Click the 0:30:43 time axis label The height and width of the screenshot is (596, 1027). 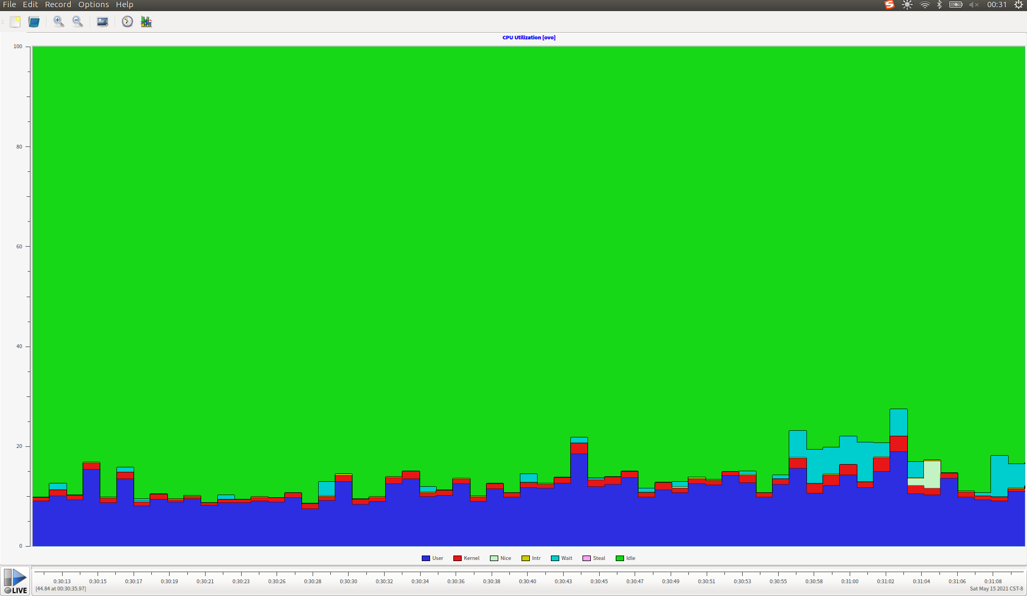point(563,582)
